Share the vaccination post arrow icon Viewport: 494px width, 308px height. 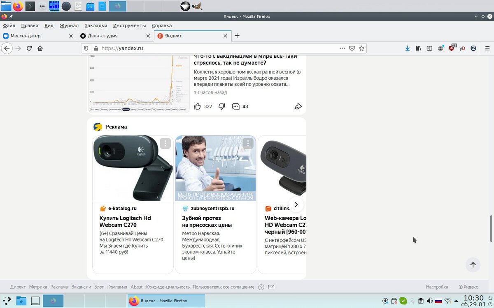(x=298, y=106)
